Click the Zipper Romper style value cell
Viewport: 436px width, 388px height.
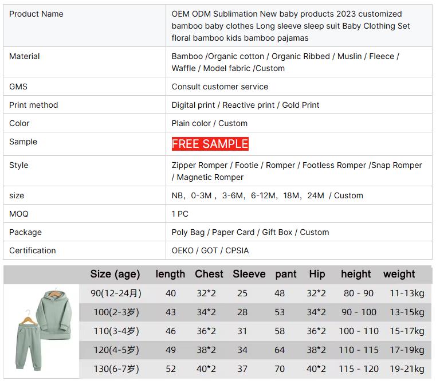point(297,171)
